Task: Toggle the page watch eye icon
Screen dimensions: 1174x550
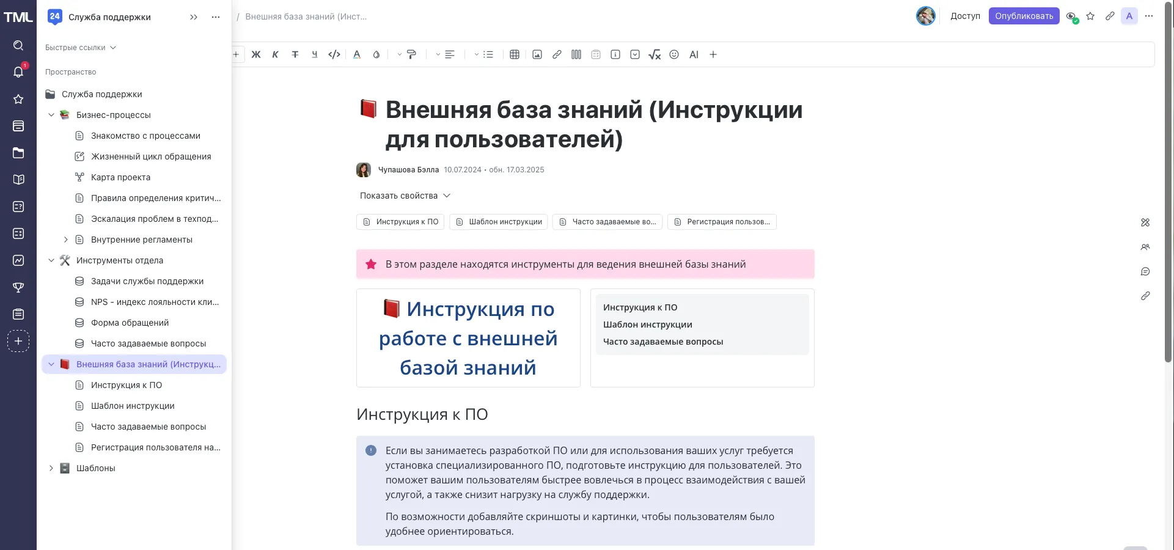Action: tap(1071, 16)
